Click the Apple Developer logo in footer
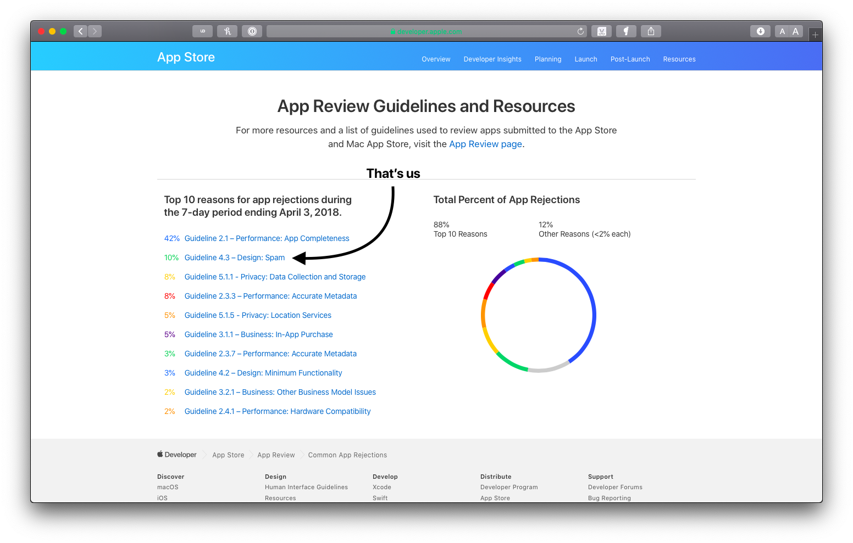853x543 pixels. (176, 455)
